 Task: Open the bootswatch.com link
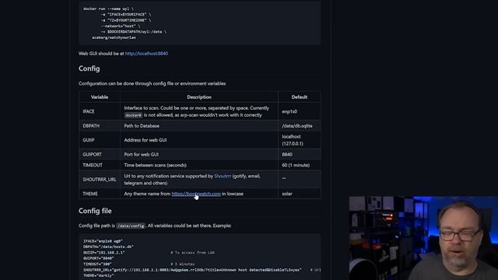pyautogui.click(x=196, y=194)
